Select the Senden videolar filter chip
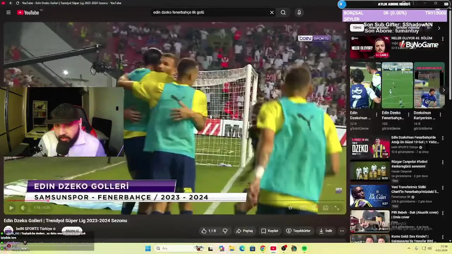 coord(408,28)
